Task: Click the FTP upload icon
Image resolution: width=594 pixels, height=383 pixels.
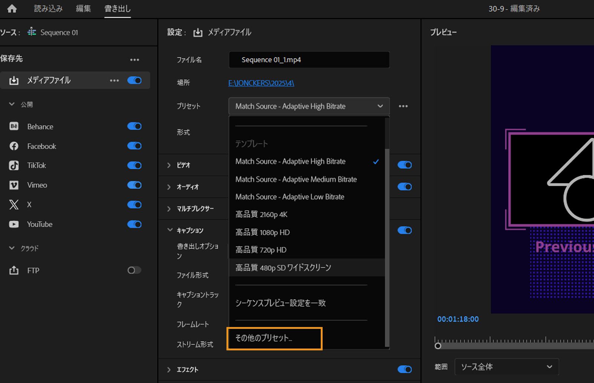Action: [x=14, y=270]
